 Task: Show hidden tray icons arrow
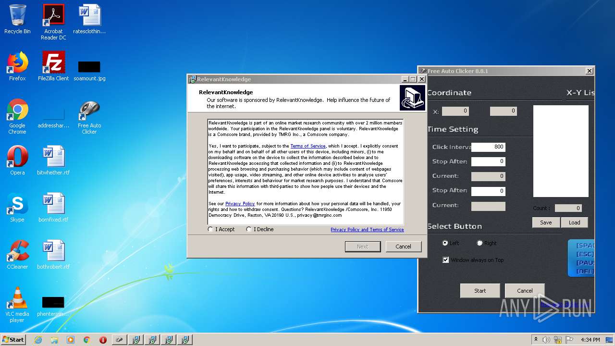536,340
